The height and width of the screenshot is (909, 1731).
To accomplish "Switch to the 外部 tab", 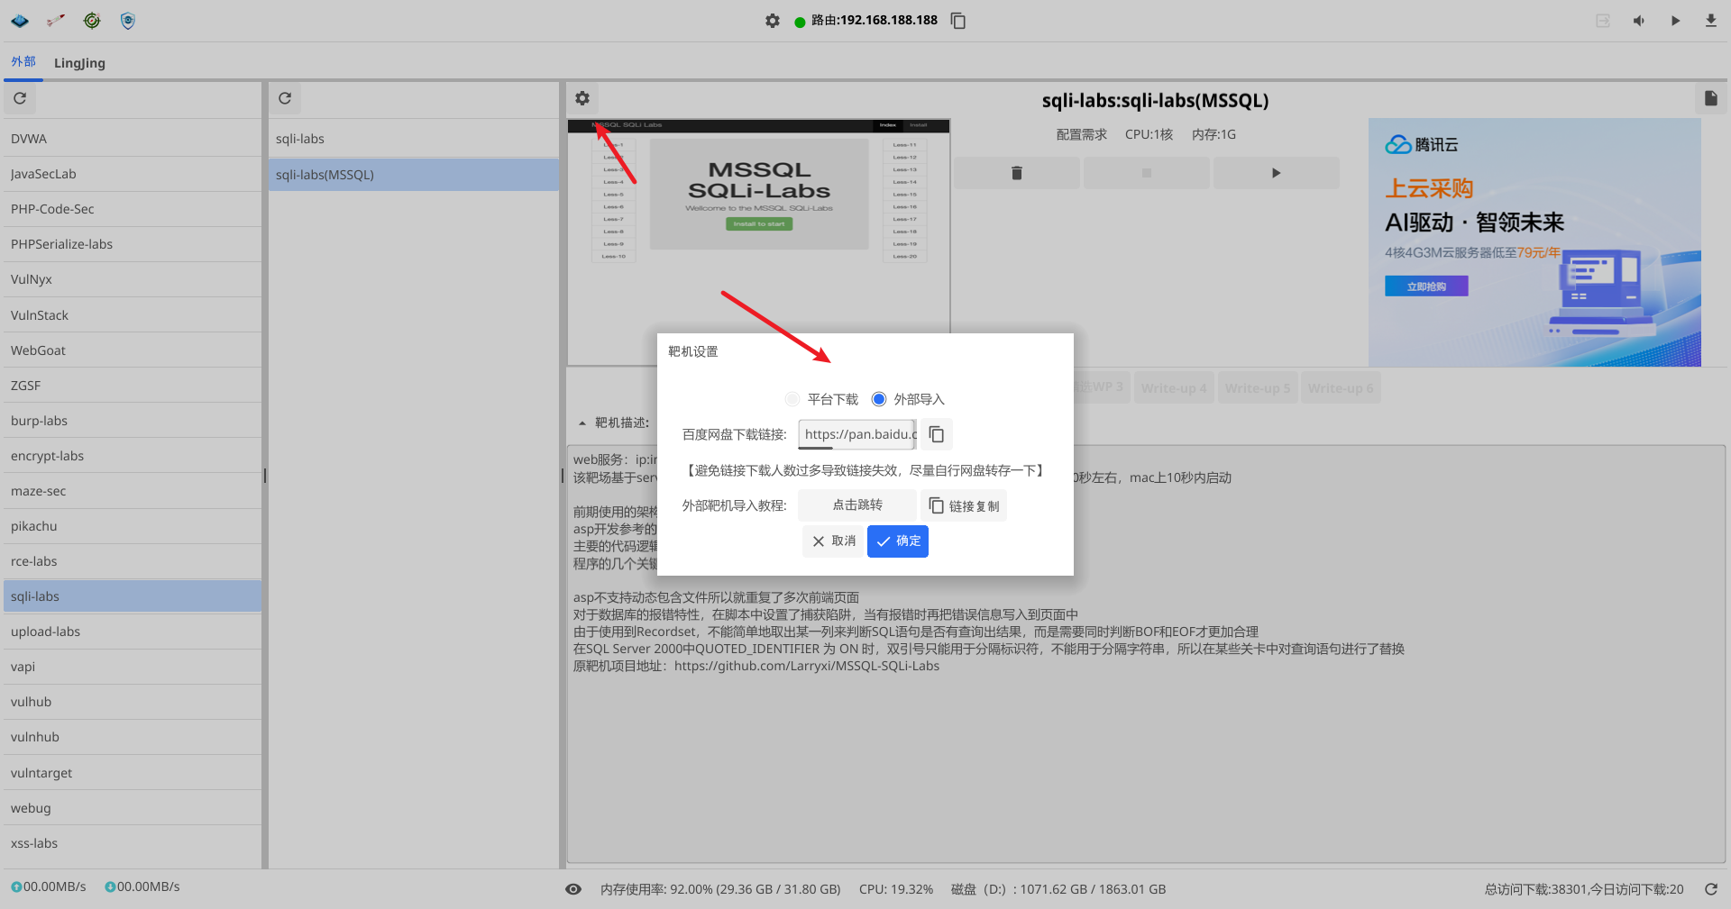I will [23, 62].
